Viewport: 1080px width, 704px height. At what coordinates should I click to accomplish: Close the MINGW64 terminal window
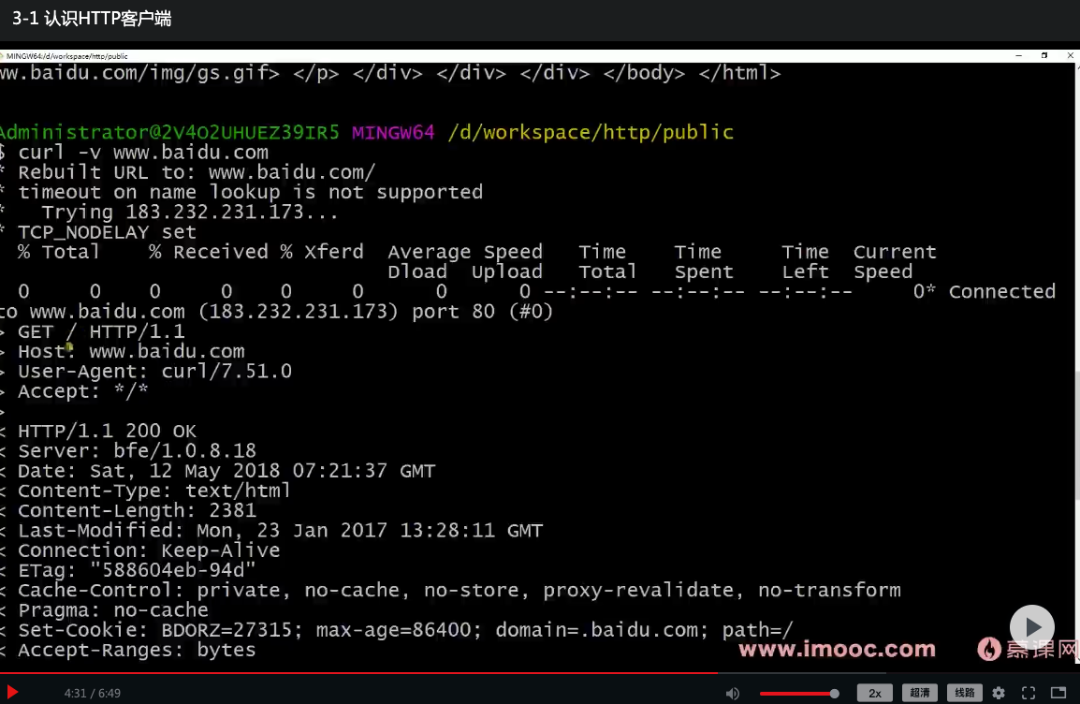click(1071, 56)
